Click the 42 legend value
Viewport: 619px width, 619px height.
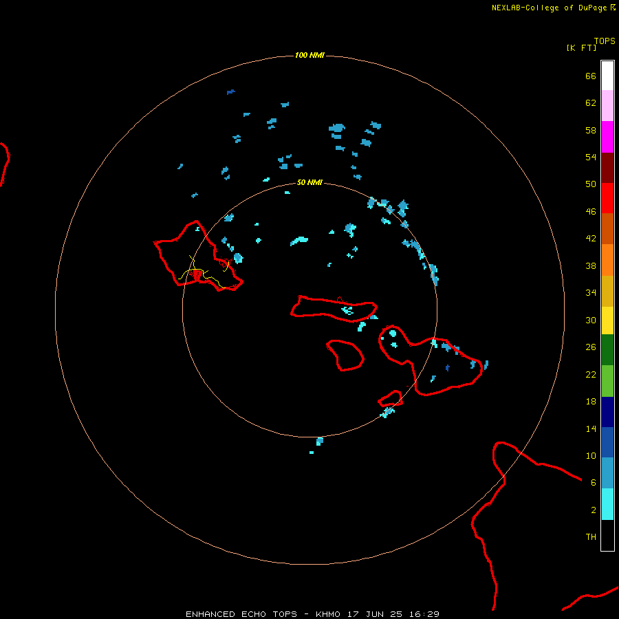click(x=591, y=239)
